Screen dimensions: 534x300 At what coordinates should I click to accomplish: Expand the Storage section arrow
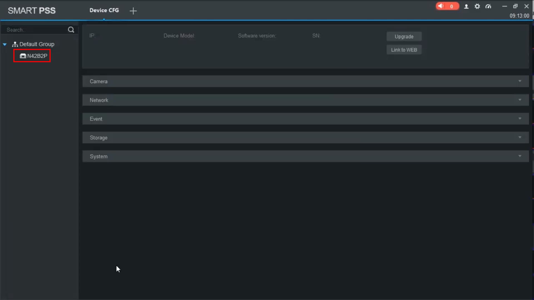(520, 137)
